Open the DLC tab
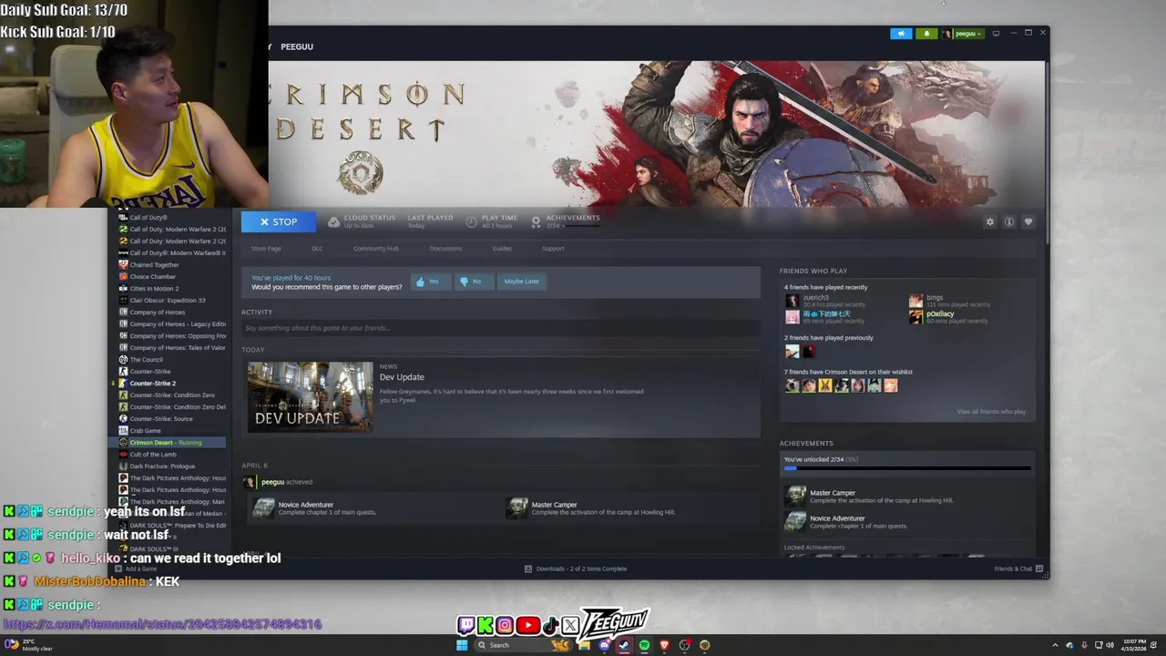 tap(317, 249)
